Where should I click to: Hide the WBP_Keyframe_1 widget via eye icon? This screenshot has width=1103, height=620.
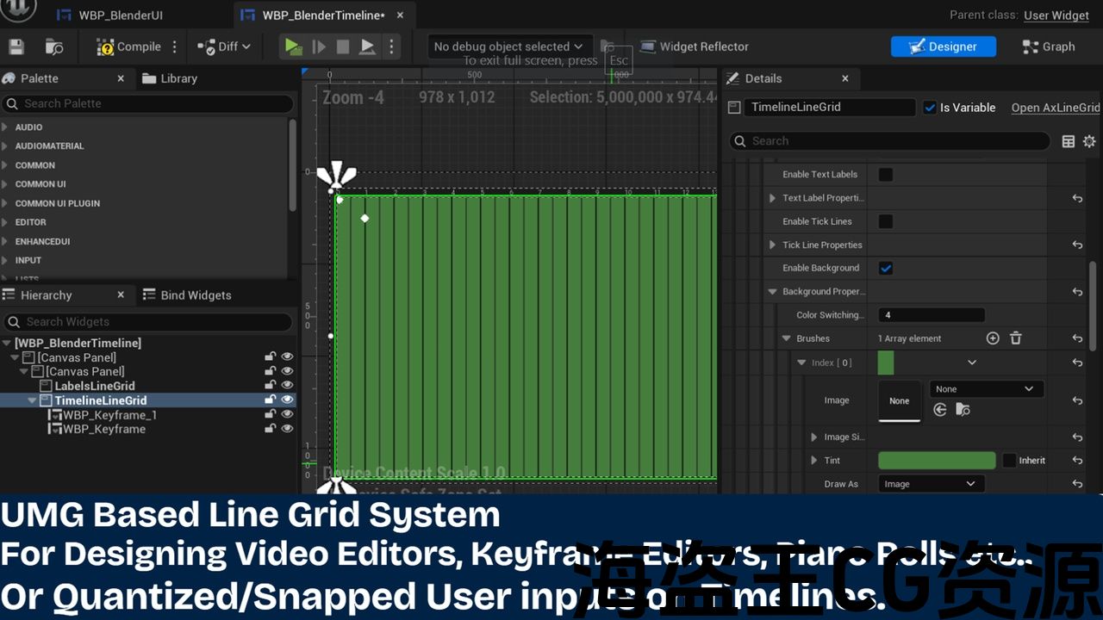click(287, 415)
